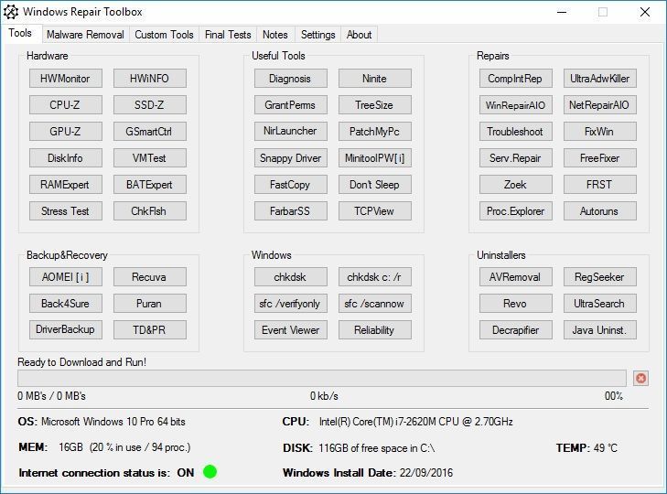Launch HWMonitor from Hardware group
The image size is (667, 494).
[x=66, y=79]
